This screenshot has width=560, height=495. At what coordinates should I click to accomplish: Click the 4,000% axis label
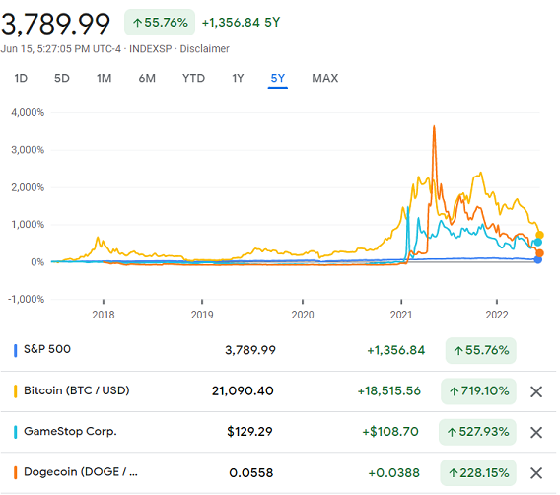[x=28, y=112]
